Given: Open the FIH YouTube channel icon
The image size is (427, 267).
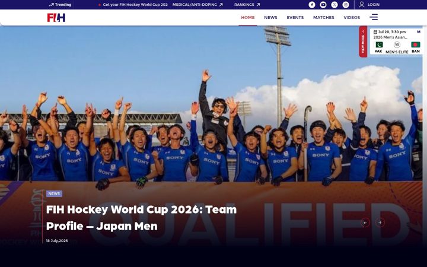Looking at the screenshot, I should coord(323,5).
